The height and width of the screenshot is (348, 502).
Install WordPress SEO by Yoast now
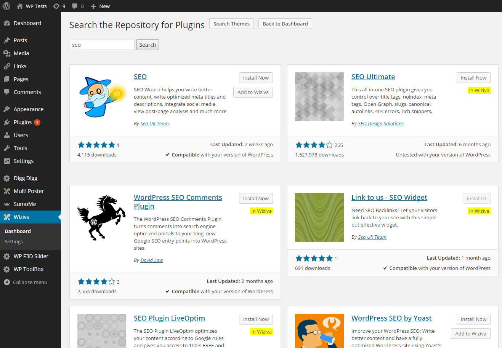(x=473, y=319)
